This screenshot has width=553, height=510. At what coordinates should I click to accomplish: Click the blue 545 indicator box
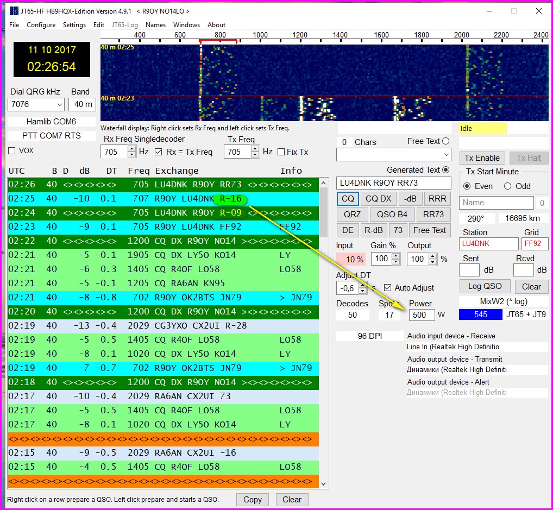click(480, 314)
